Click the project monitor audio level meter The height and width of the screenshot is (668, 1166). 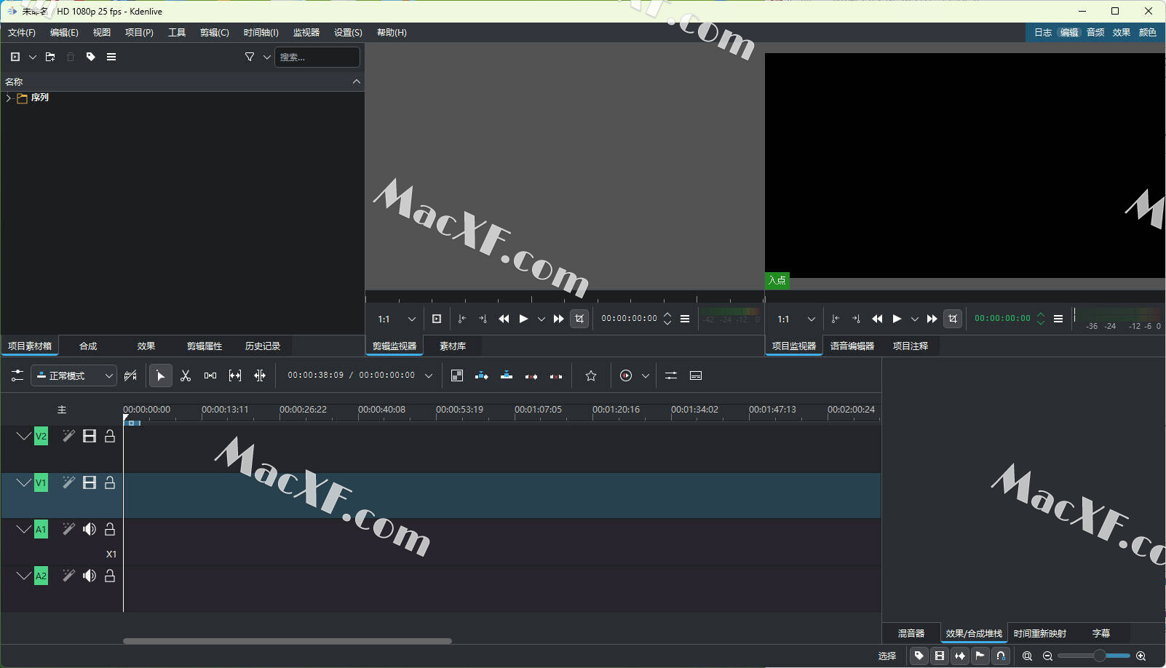click(x=1119, y=319)
